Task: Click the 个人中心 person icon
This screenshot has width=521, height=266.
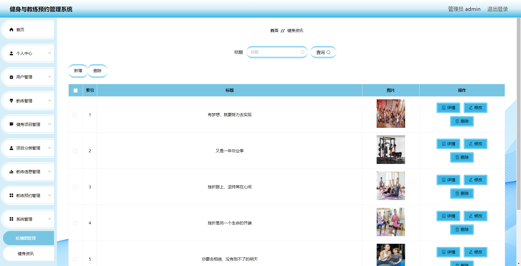Action: (x=11, y=53)
